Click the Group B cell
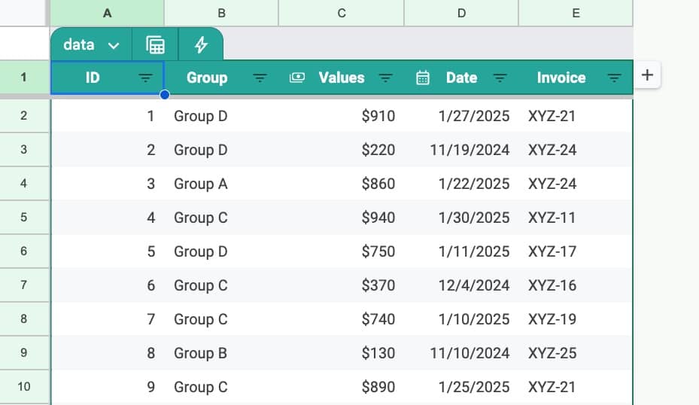Screen dimensions: 699x405 [200, 353]
